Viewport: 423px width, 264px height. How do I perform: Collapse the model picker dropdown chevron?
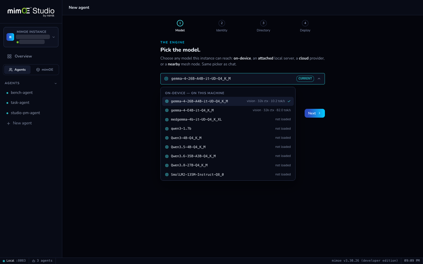(x=319, y=79)
